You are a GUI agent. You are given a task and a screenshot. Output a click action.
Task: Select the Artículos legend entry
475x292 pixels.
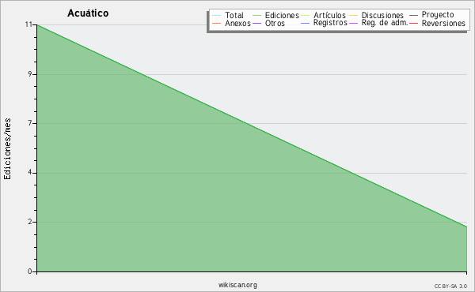(323, 15)
